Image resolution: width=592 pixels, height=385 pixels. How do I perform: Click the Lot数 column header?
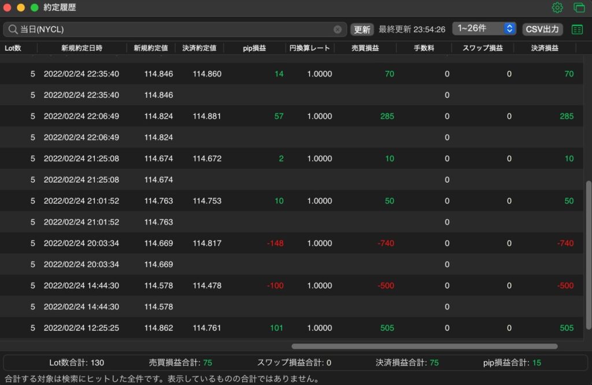pyautogui.click(x=13, y=48)
